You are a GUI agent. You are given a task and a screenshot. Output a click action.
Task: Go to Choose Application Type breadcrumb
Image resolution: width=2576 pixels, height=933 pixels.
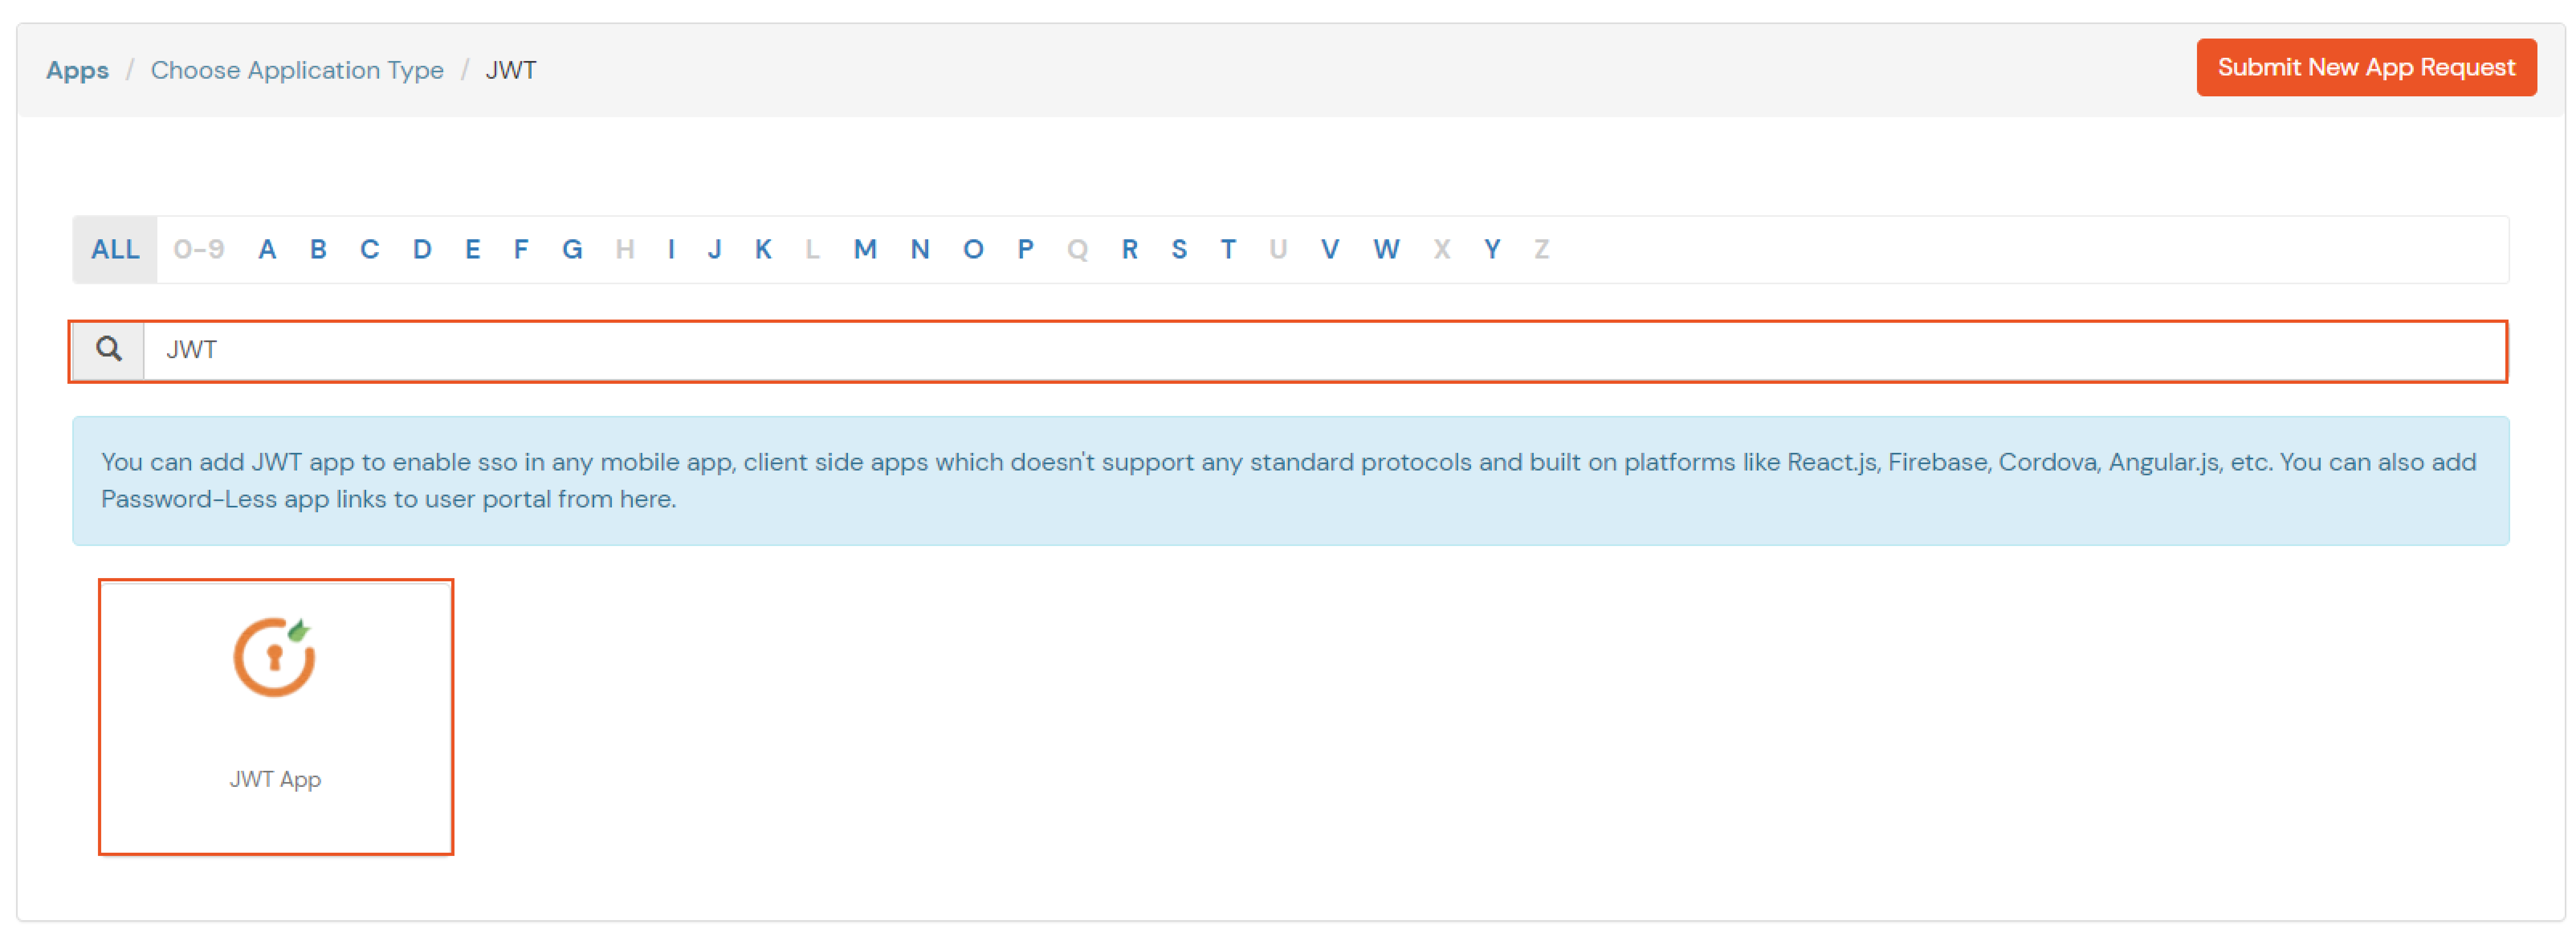(297, 70)
